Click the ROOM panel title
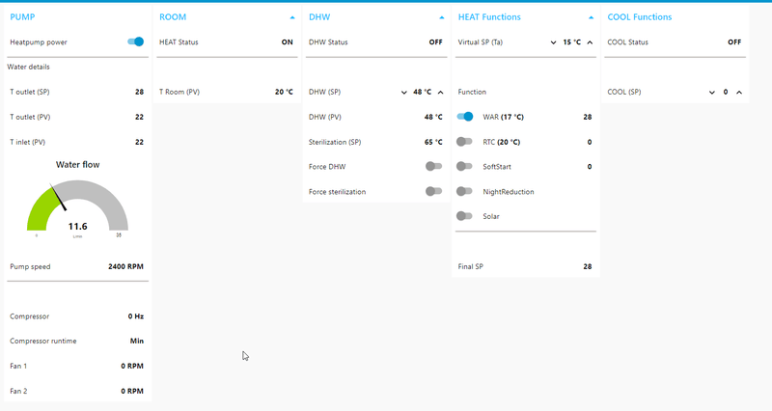 pos(173,16)
